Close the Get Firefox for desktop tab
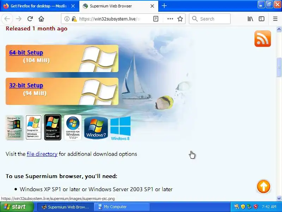The height and width of the screenshot is (212, 282). click(73, 6)
